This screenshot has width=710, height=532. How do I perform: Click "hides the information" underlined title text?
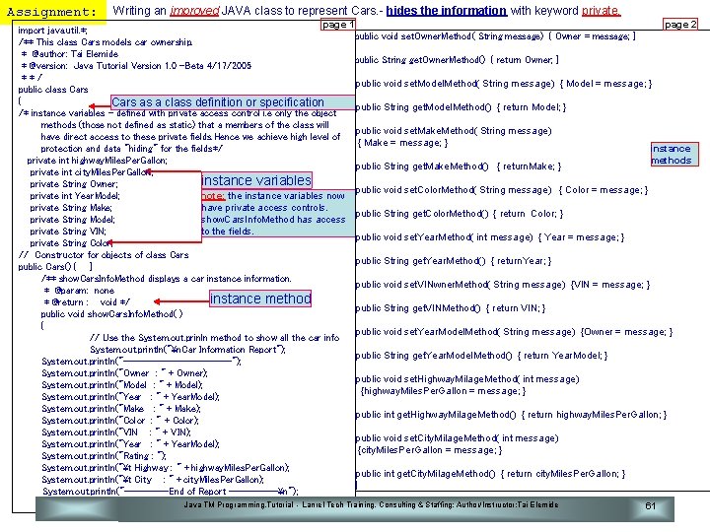446,11
